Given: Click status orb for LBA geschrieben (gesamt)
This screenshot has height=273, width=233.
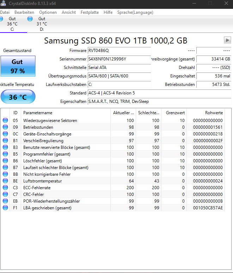Looking at the screenshot, I should point(5,208).
